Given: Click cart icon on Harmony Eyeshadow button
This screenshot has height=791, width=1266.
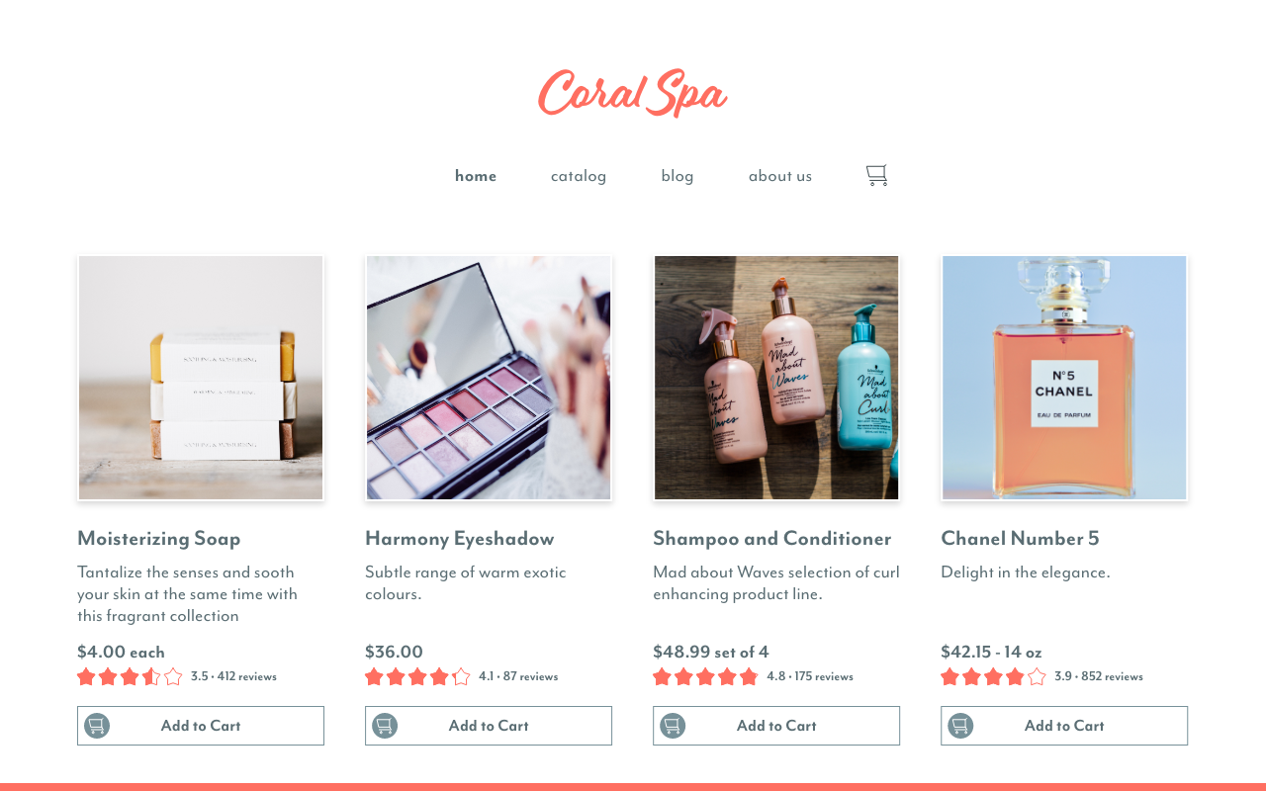Looking at the screenshot, I should 385,726.
